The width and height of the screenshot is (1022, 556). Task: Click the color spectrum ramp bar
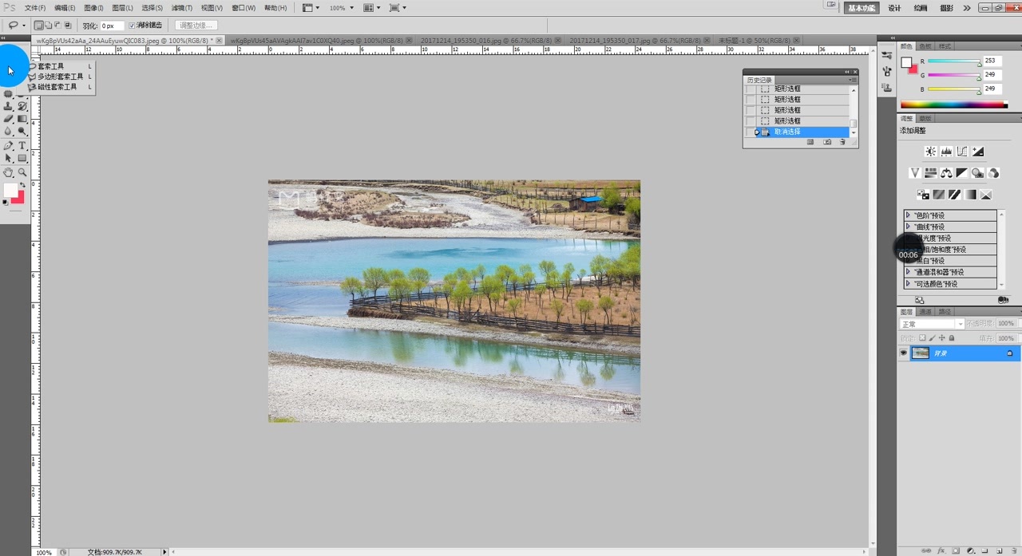coord(953,104)
